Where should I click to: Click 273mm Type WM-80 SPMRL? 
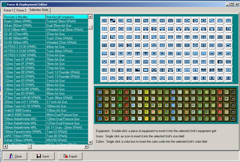tap(25, 97)
